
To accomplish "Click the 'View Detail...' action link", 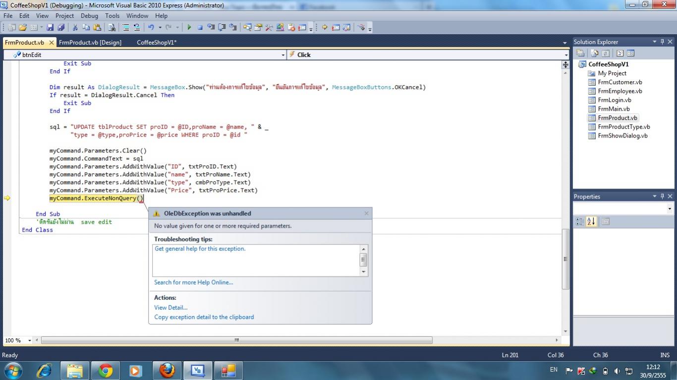I will pyautogui.click(x=171, y=308).
